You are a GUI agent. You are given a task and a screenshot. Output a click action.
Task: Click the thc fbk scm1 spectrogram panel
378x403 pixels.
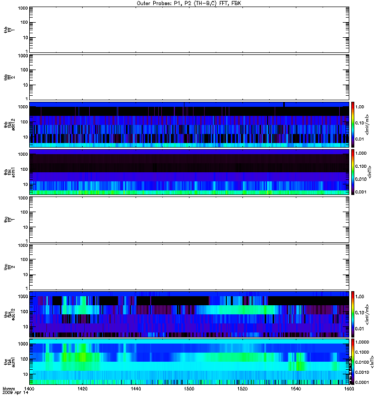click(x=189, y=362)
